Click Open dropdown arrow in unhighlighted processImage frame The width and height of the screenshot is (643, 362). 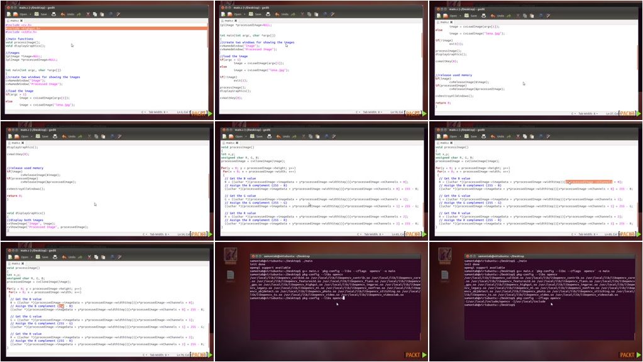[246, 136]
